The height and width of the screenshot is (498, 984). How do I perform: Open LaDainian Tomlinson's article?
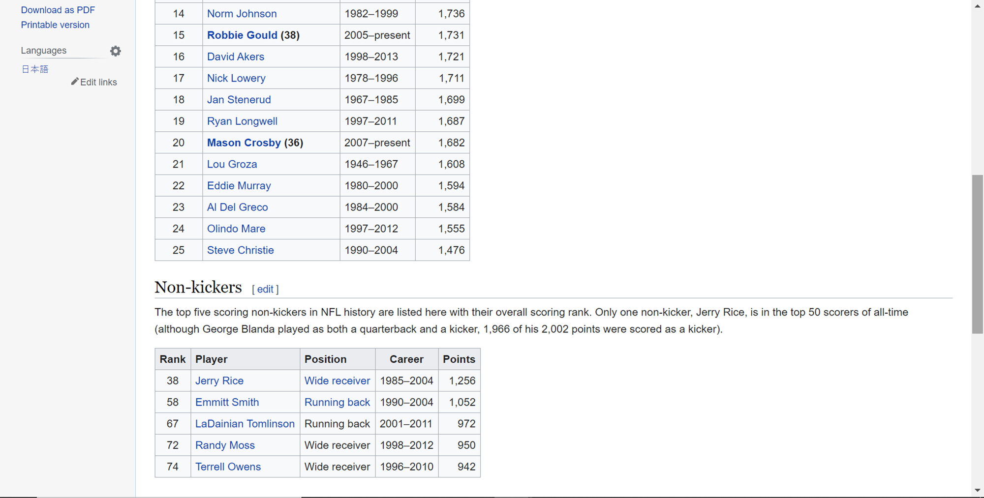tap(245, 424)
